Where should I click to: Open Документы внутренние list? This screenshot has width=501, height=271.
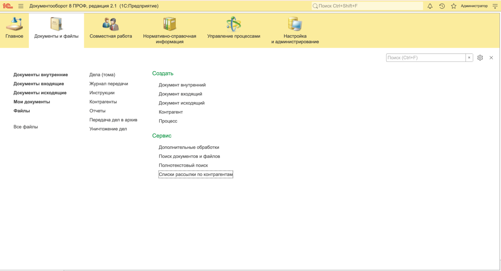[41, 75]
